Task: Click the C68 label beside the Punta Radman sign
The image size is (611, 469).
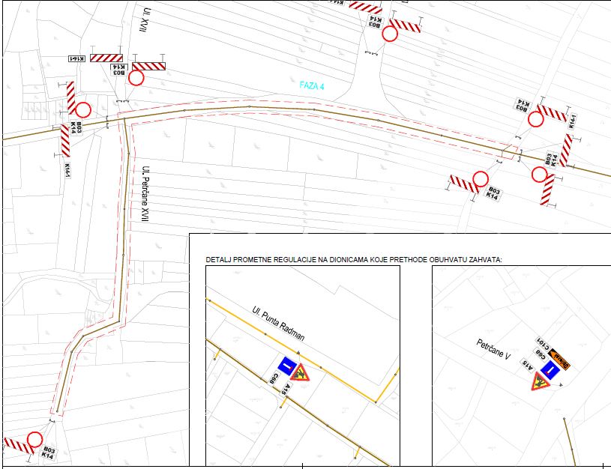Action: coord(274,378)
